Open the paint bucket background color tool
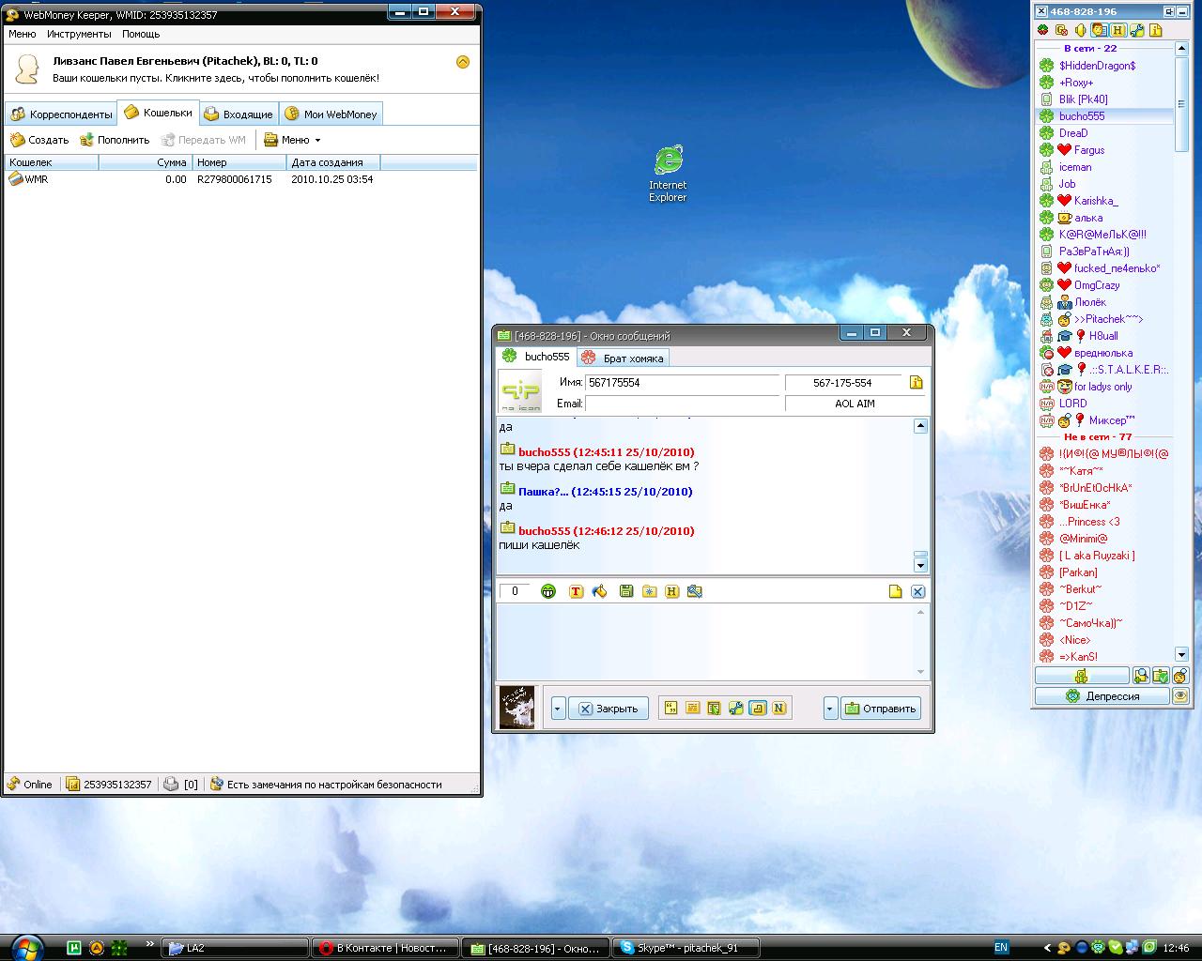The image size is (1202, 961). [599, 591]
